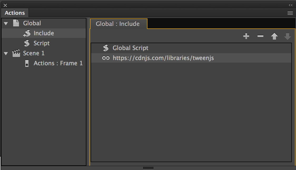This screenshot has height=170, width=296.
Task: Collapse the Scene 1 tree node
Action: coord(6,54)
